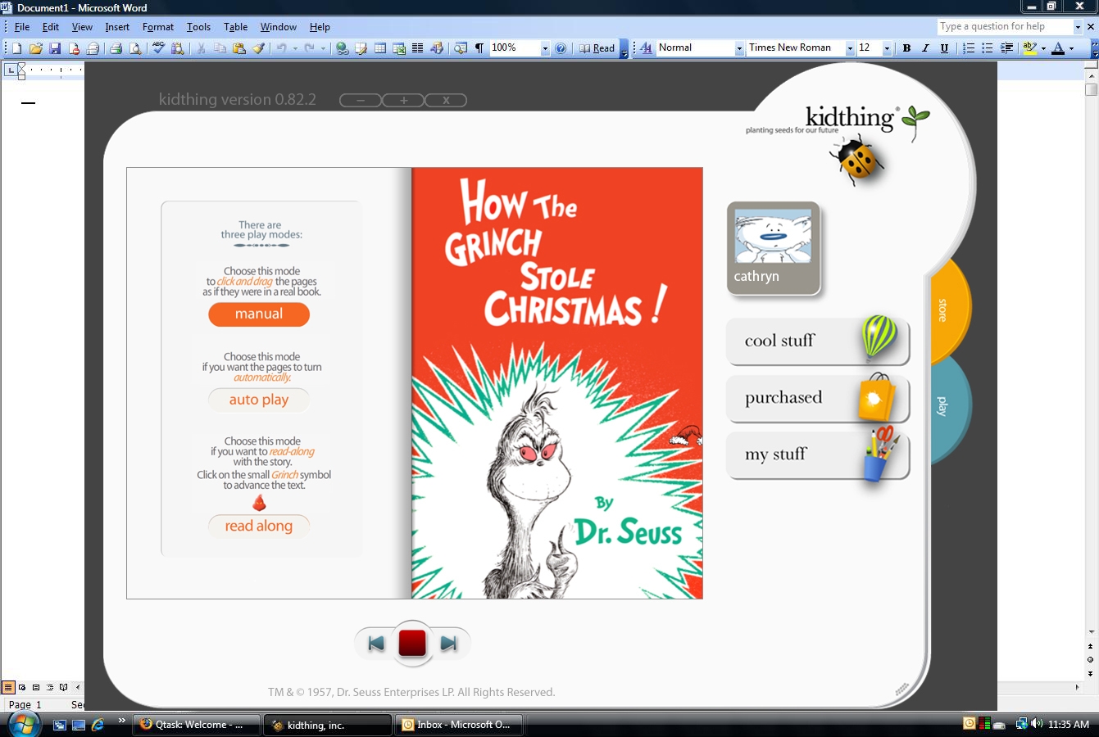Switch to Reading Layout view at bottom left
1099x737 pixels.
(x=64, y=687)
